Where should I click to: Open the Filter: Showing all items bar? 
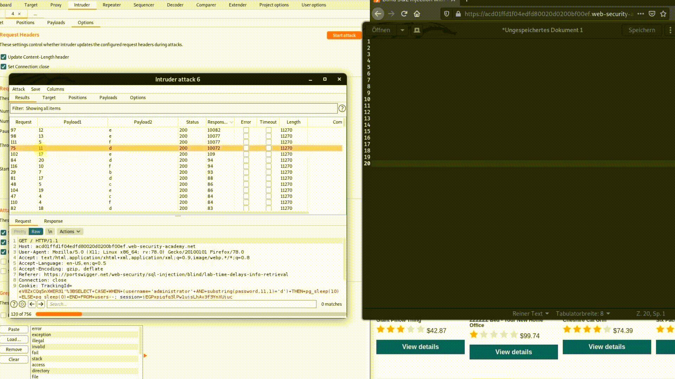click(x=174, y=108)
